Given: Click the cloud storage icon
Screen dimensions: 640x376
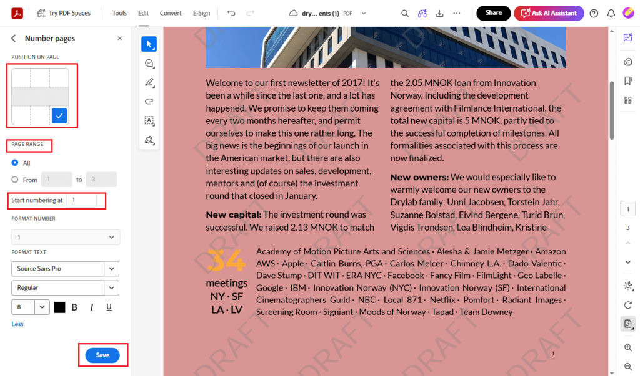Looking at the screenshot, I should click(x=293, y=13).
